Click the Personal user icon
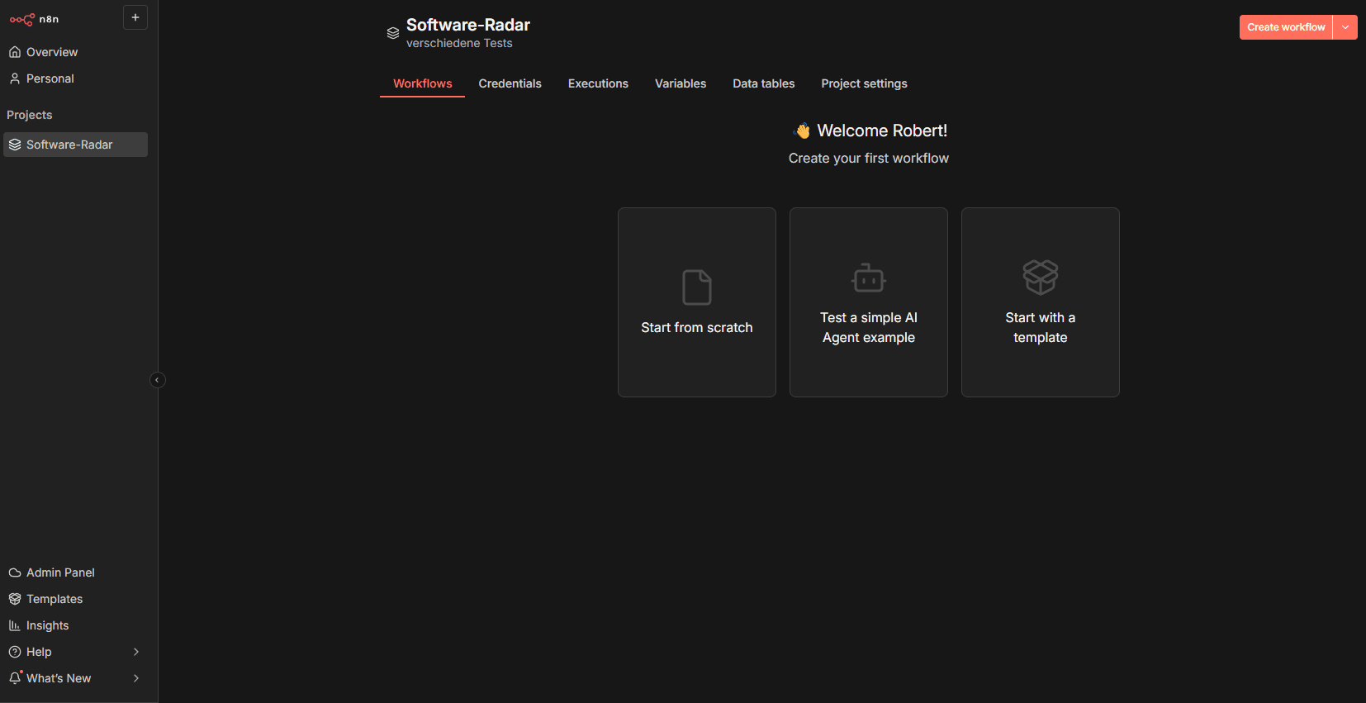Image resolution: width=1366 pixels, height=703 pixels. (x=15, y=78)
